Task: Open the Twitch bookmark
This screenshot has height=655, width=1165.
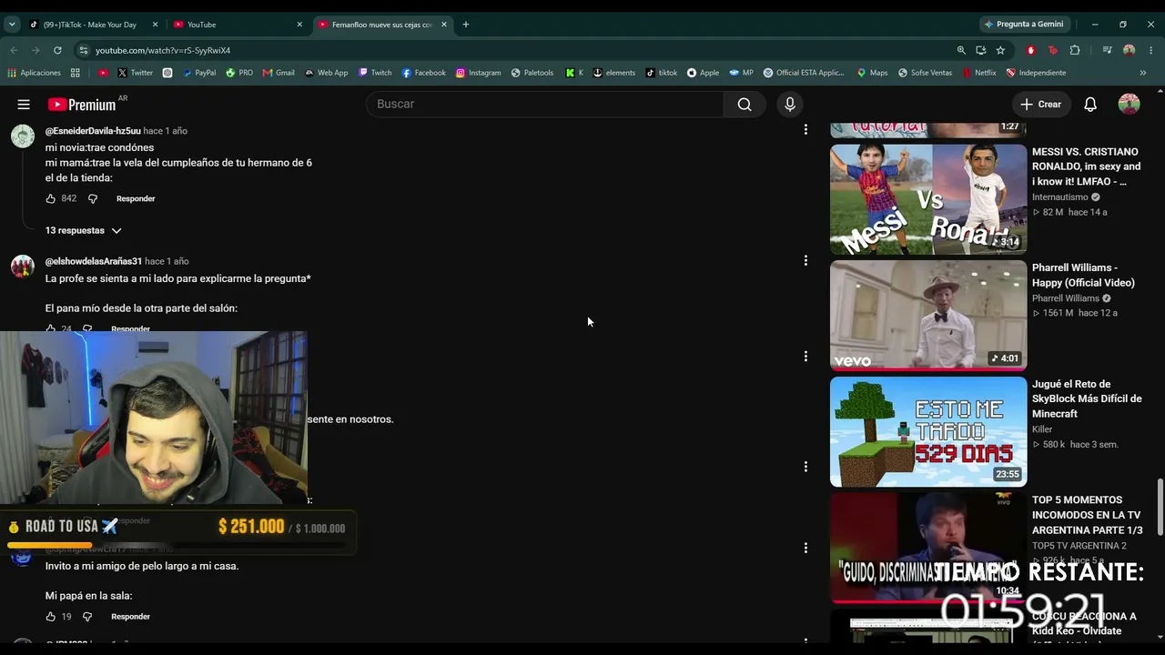Action: tap(375, 73)
